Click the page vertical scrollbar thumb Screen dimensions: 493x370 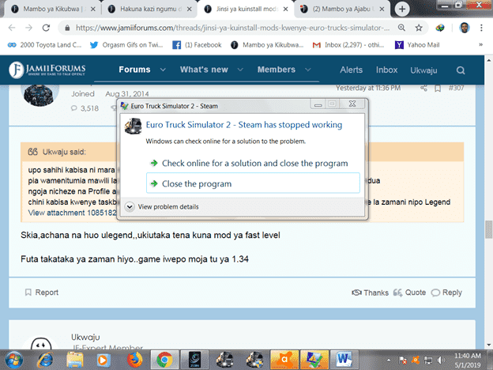point(488,229)
